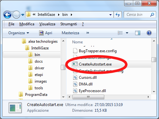Select tools folder in the tree

coord(39,88)
